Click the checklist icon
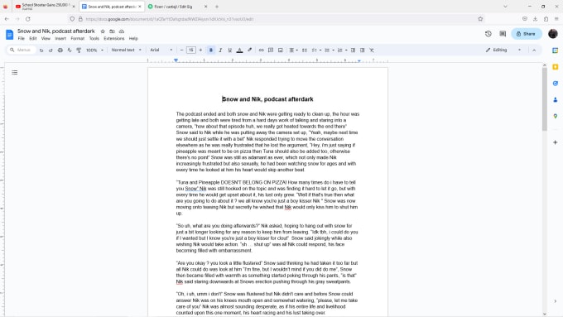The width and height of the screenshot is (563, 317). point(314,50)
